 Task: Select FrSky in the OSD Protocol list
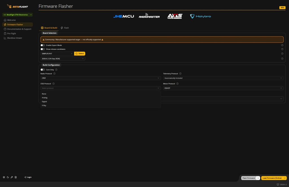101,105
